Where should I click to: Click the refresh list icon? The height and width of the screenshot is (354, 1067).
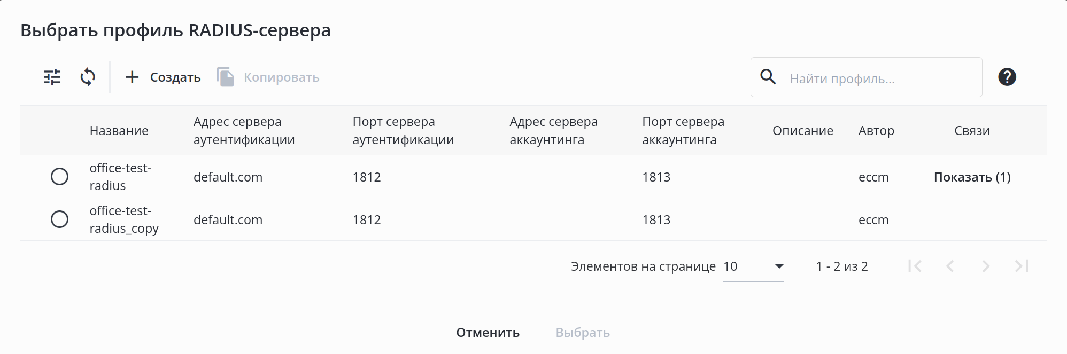[88, 77]
